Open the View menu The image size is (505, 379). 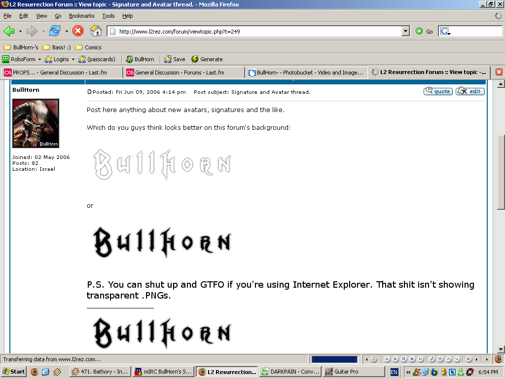tap(41, 16)
